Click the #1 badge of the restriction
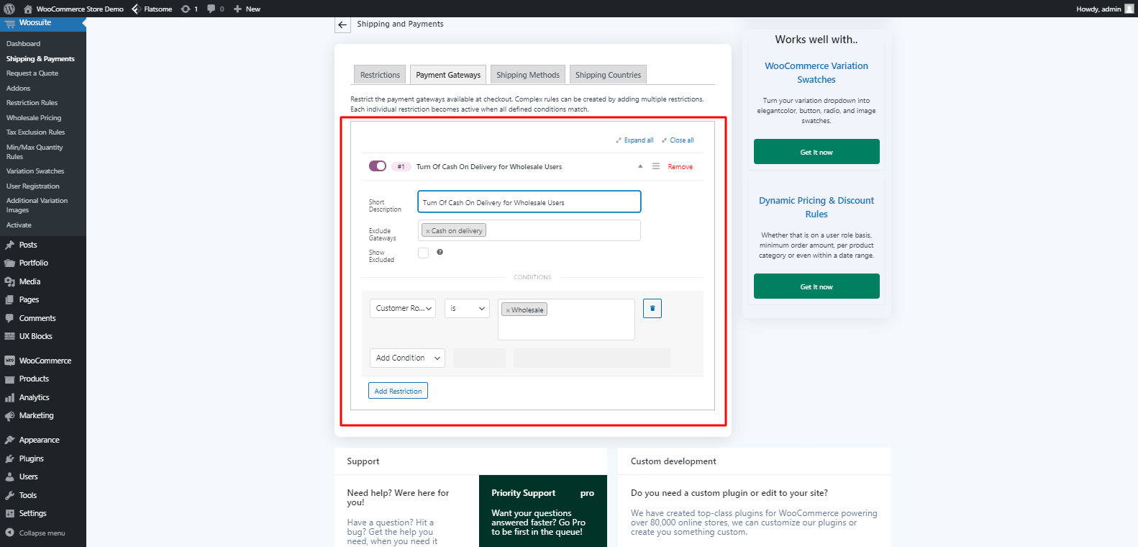 coord(401,166)
